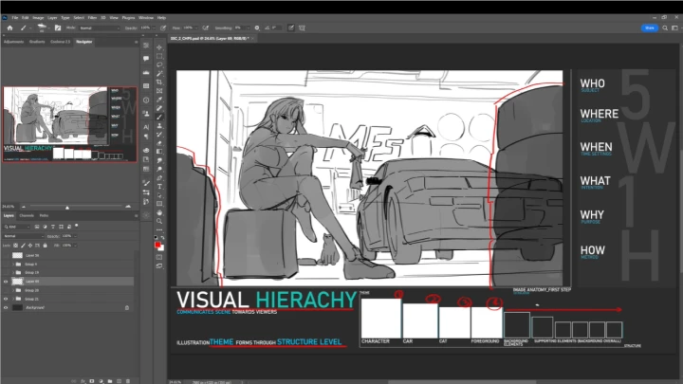The image size is (683, 384).
Task: Toggle lock transparent pixels
Action: tap(16, 246)
